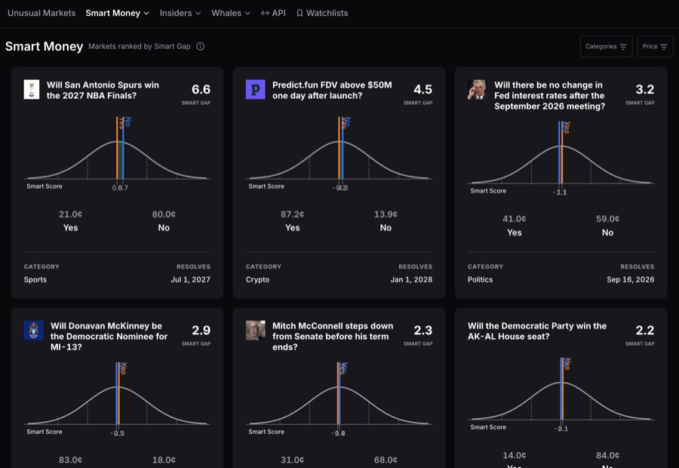The image size is (679, 468).
Task: Click the Predict.fun purple P icon
Action: [x=256, y=89]
